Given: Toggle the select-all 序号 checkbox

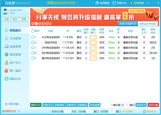Looking at the screenshot, I should (33, 31).
